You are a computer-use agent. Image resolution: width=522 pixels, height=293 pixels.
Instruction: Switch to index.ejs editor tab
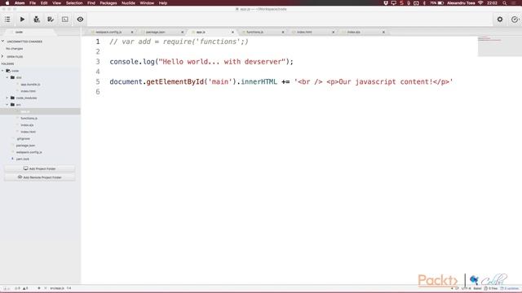pyautogui.click(x=353, y=33)
